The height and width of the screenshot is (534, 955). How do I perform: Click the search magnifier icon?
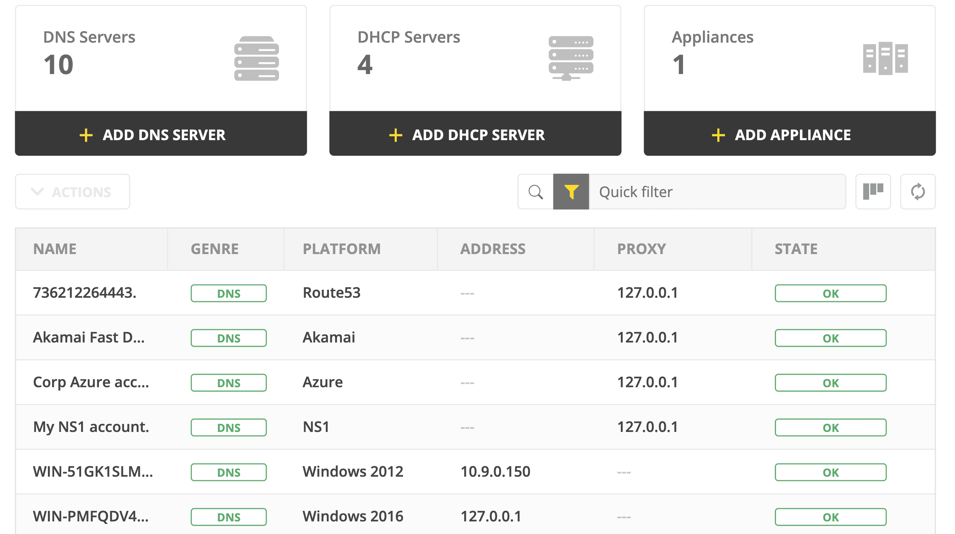(535, 192)
